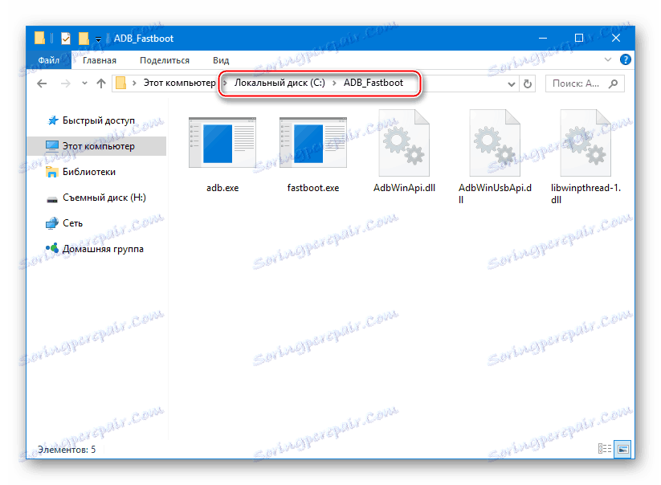Click the adb.exe file name

pyautogui.click(x=222, y=188)
